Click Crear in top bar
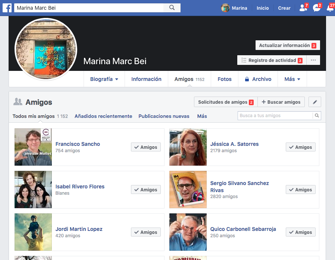 [284, 8]
